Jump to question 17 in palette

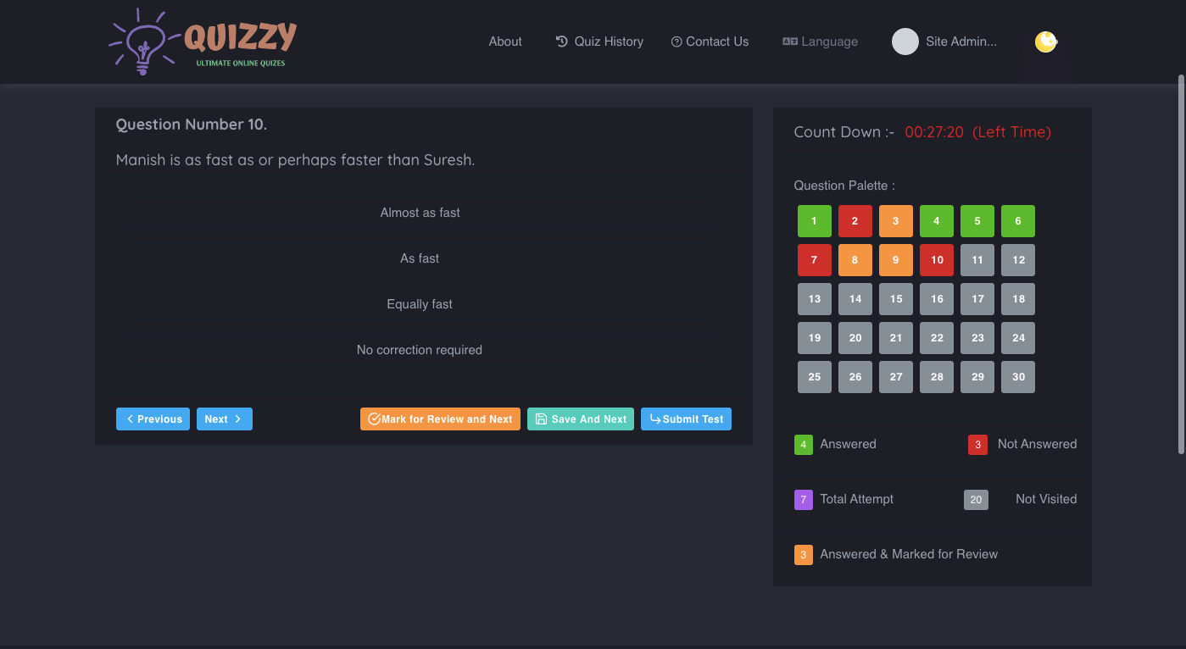point(977,299)
